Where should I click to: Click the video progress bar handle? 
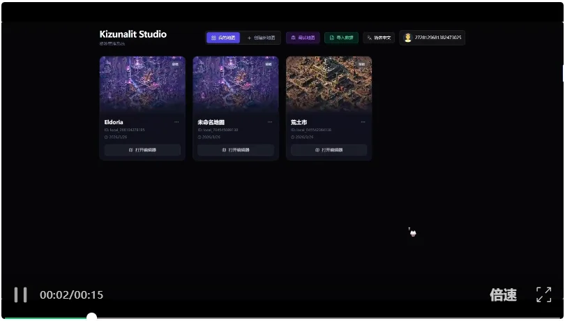(x=91, y=318)
